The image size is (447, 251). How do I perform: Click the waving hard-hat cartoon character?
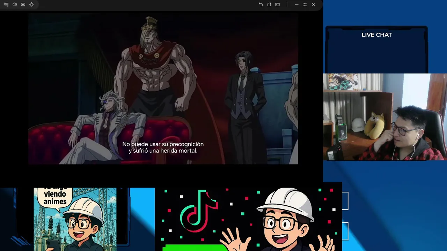pos(278,220)
